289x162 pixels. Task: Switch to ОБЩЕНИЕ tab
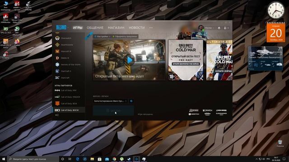[95, 27]
